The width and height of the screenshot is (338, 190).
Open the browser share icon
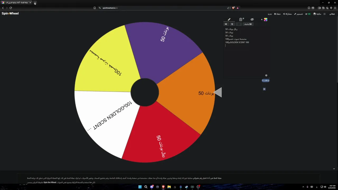228,8
